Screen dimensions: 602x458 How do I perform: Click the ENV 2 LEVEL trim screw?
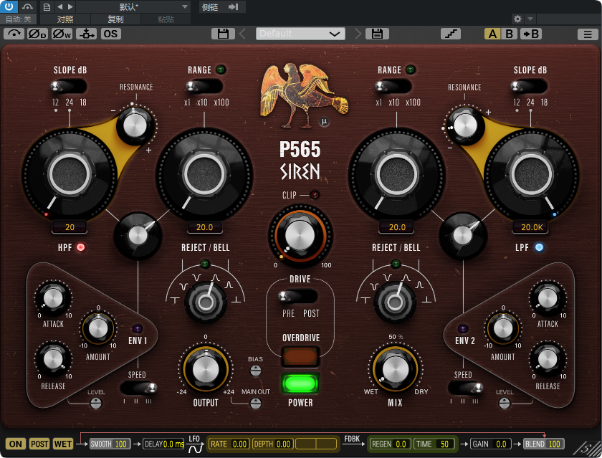(504, 404)
